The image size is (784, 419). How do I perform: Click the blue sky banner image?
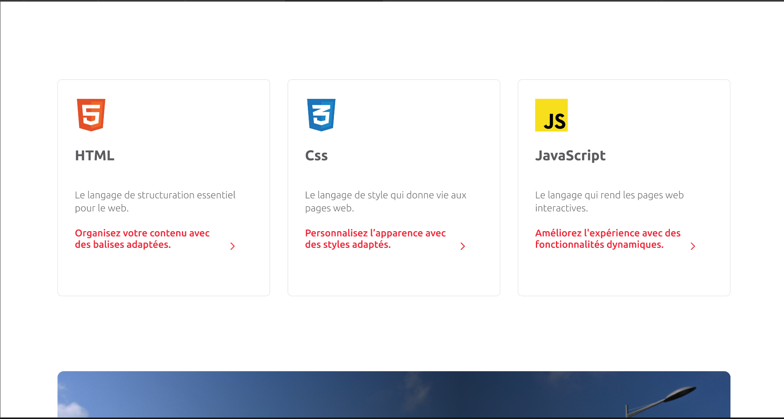click(394, 394)
